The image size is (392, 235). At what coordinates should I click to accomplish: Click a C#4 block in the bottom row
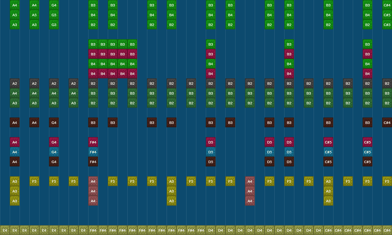[x=328, y=230]
